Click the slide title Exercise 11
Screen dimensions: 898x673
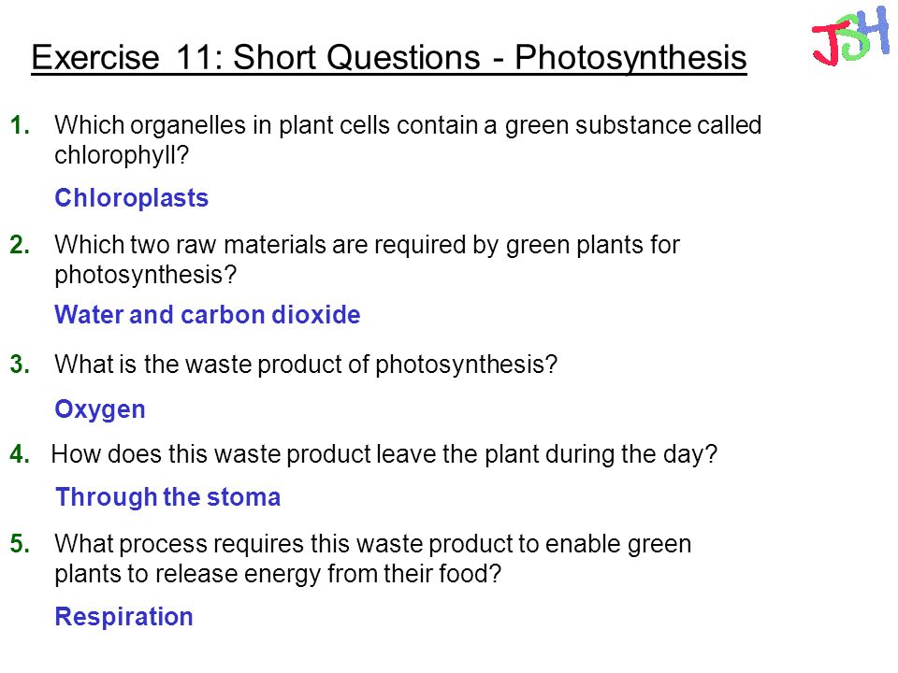(x=389, y=57)
